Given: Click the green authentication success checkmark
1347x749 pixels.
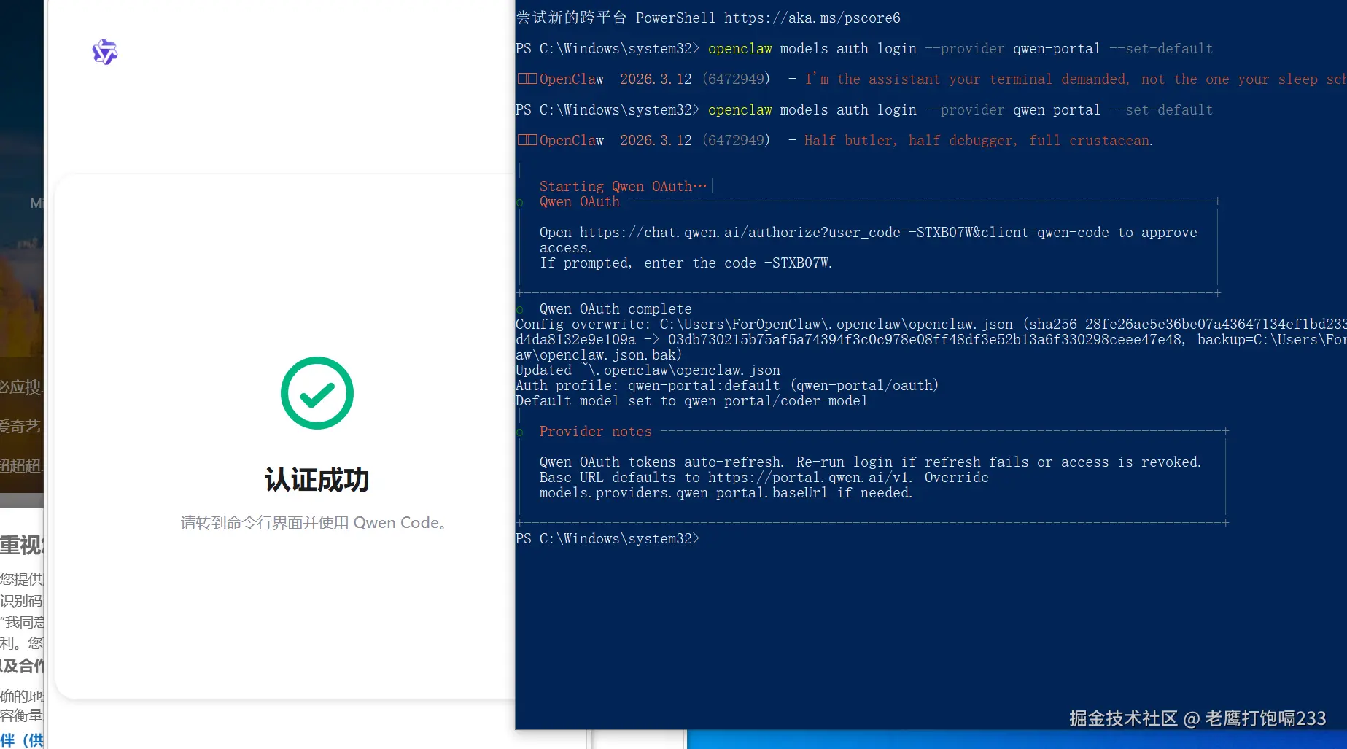Looking at the screenshot, I should point(317,393).
